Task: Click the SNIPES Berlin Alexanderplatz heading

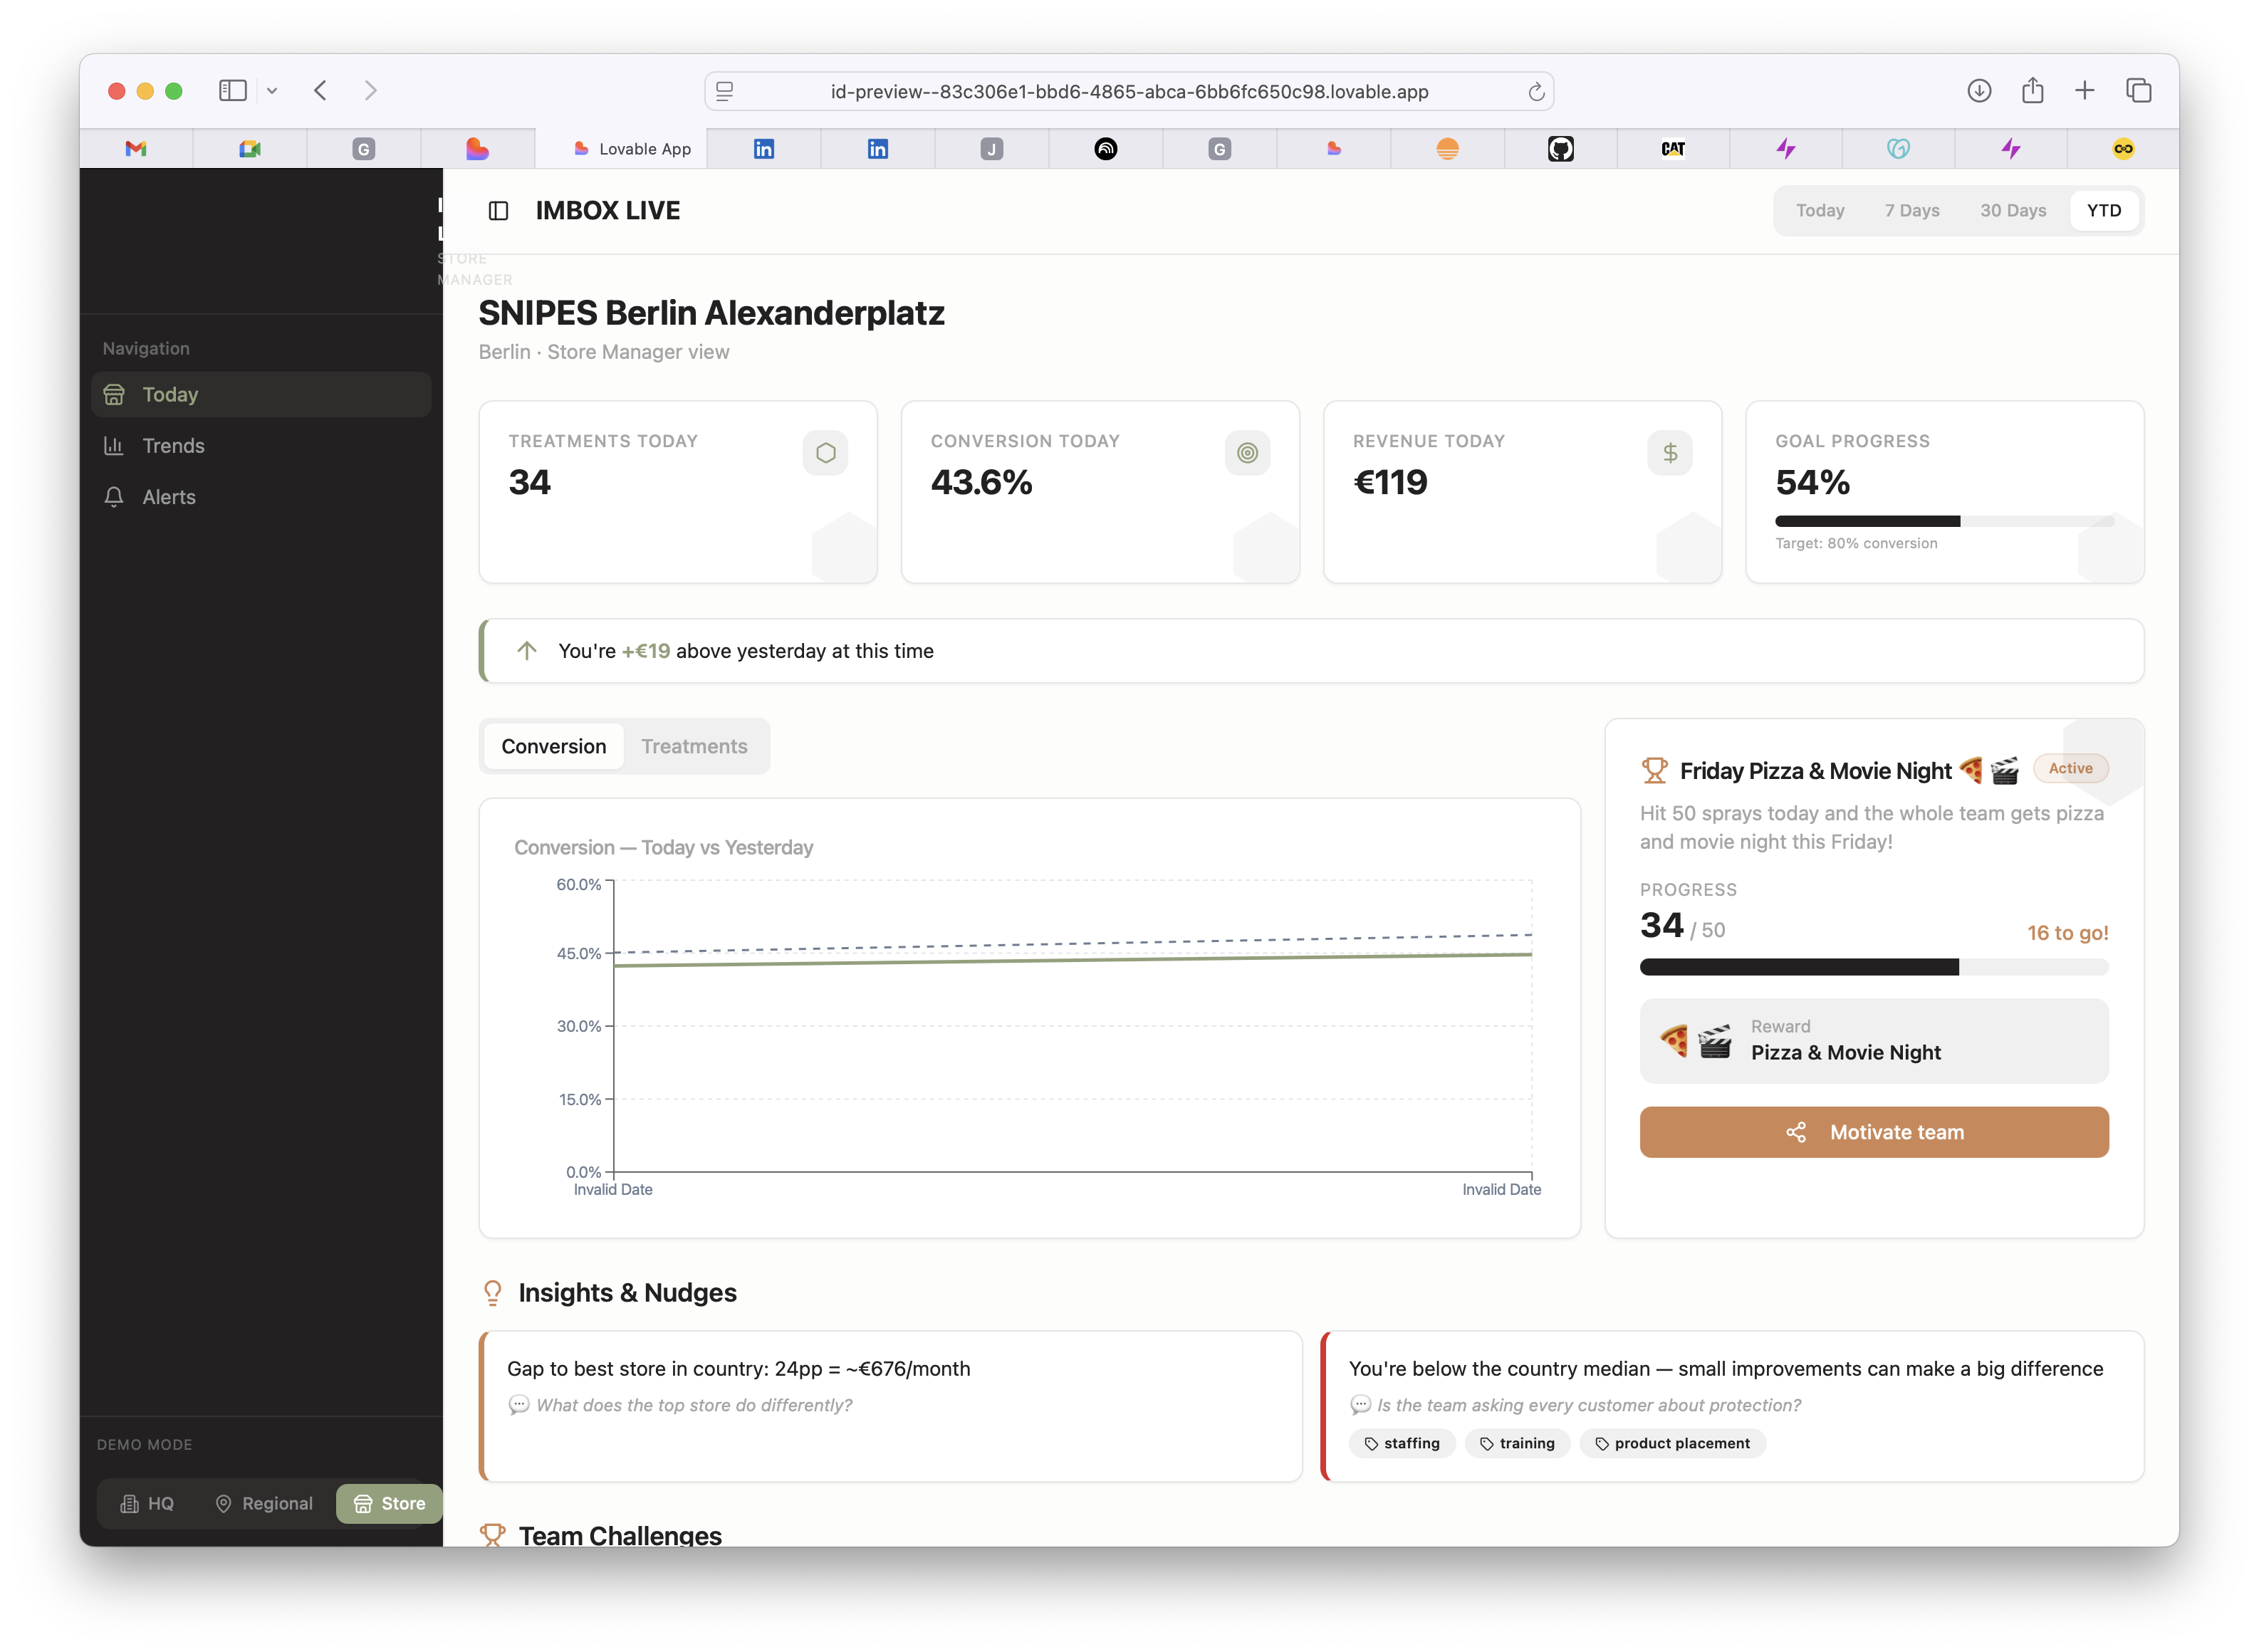Action: pyautogui.click(x=711, y=313)
